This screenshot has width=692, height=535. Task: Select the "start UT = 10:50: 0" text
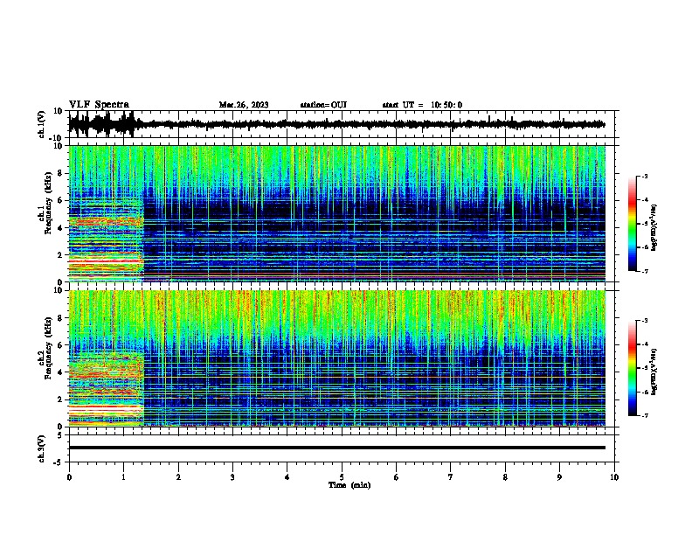click(422, 105)
